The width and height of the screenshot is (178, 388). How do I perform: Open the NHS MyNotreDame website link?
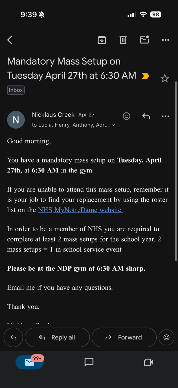tap(80, 210)
